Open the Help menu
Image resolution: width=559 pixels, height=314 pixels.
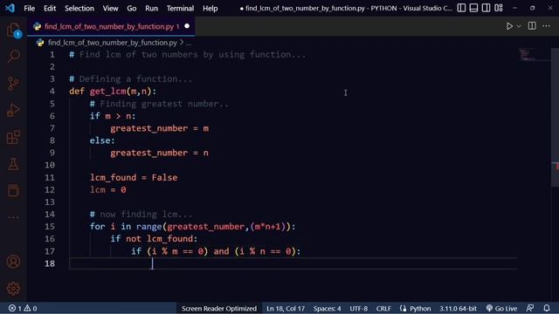point(210,8)
